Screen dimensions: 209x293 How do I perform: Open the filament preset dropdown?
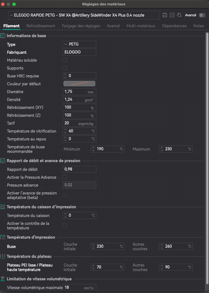84,15
